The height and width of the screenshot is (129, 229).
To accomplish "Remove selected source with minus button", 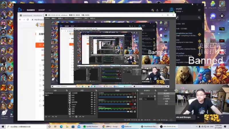I will click(73, 117).
